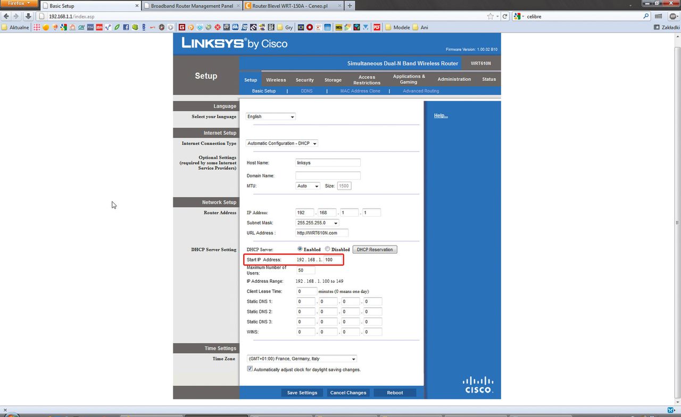The image size is (681, 417).
Task: Click the Start IP Address last octet field
Action: click(333, 260)
